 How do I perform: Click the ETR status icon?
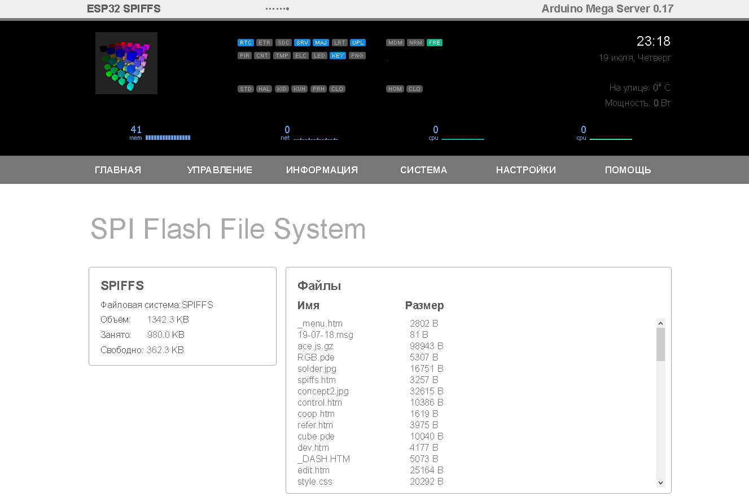tap(264, 42)
